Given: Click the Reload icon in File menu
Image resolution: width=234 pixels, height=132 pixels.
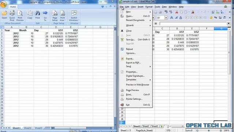Looking at the screenshot, I should (122, 49).
